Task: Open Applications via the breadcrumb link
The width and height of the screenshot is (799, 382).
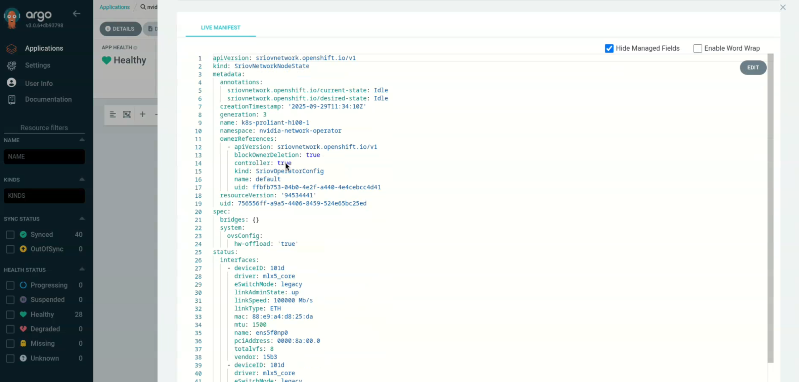Action: coord(114,7)
